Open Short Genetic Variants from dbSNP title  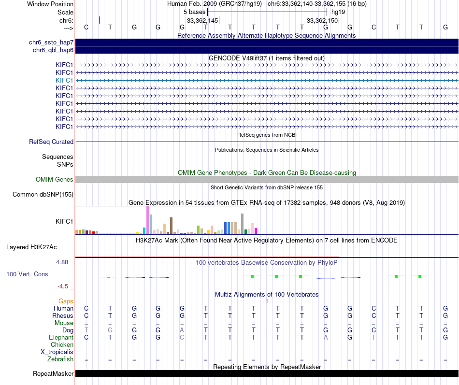tap(267, 187)
